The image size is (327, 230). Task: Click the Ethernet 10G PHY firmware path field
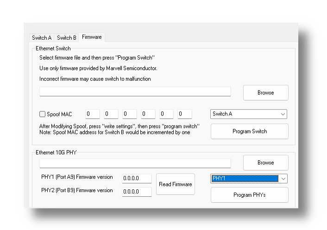click(x=135, y=163)
